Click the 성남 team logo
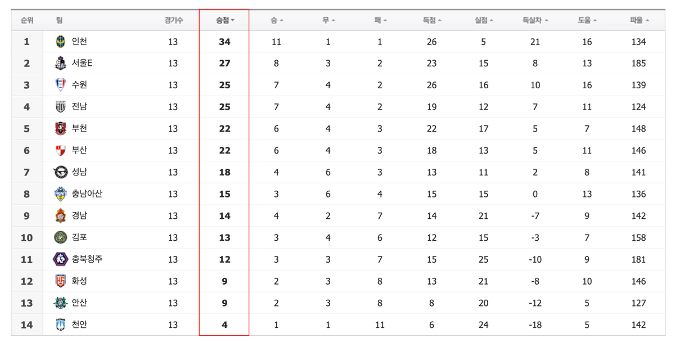The image size is (675, 342). [60, 172]
